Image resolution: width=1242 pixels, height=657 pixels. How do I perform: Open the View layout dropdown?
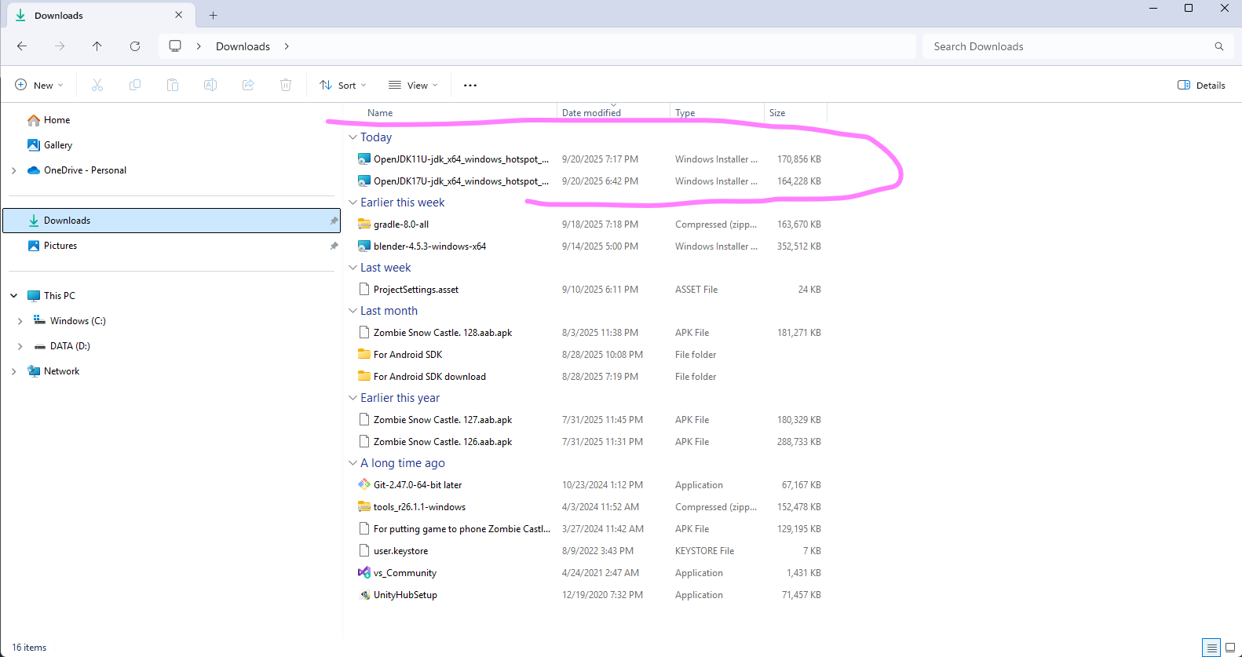tap(413, 85)
